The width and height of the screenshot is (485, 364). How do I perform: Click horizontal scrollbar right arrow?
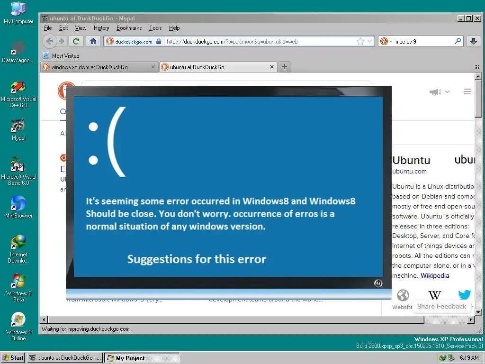(471, 319)
